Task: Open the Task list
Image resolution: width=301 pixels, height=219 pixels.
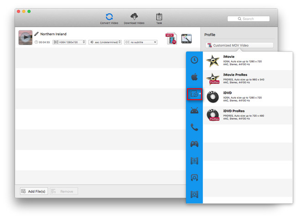Action: click(159, 19)
